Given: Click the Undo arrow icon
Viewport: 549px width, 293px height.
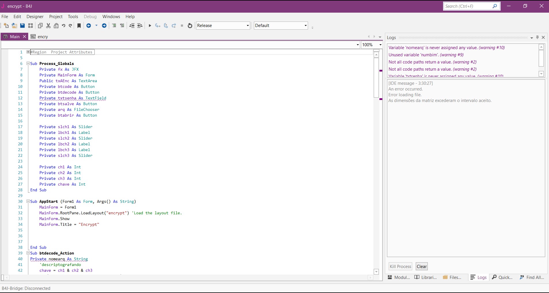Looking at the screenshot, I should pos(64,26).
